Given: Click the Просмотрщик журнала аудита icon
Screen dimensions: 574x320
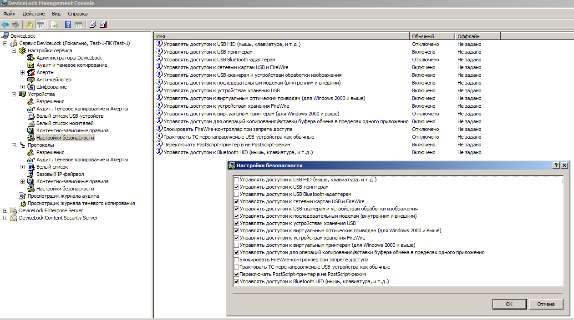Looking at the screenshot, I should [22, 196].
